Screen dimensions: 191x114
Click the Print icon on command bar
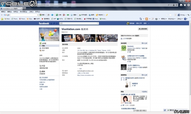point(156,19)
